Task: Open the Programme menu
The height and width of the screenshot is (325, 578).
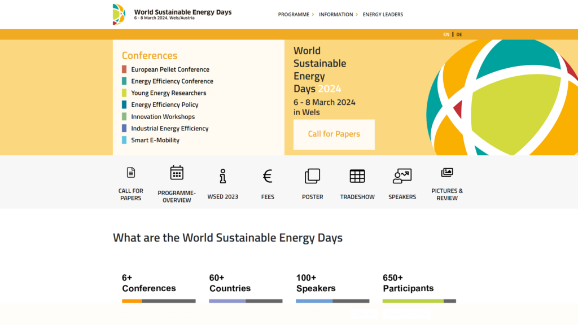Action: pyautogui.click(x=294, y=14)
